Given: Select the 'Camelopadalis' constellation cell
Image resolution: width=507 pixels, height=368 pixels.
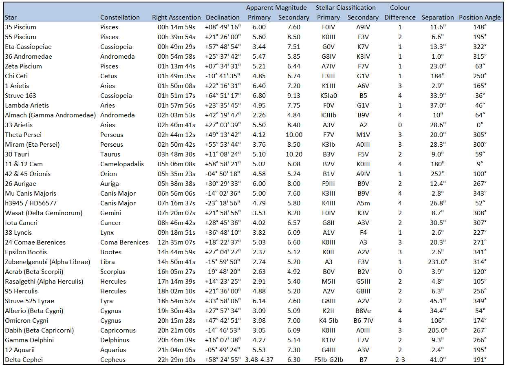Looking at the screenshot, I should point(122,164).
